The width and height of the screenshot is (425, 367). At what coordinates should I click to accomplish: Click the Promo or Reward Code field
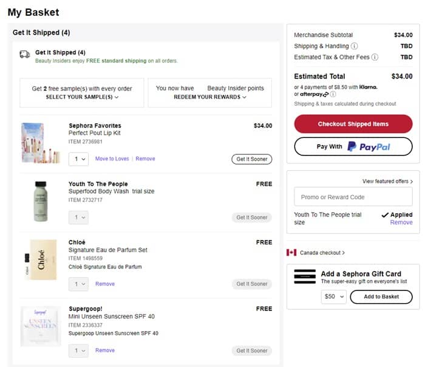coord(353,197)
